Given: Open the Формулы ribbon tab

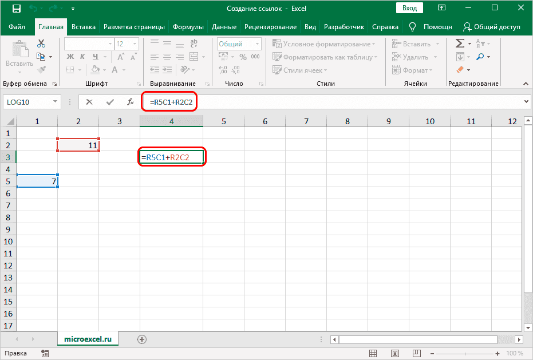Looking at the screenshot, I should coord(189,27).
